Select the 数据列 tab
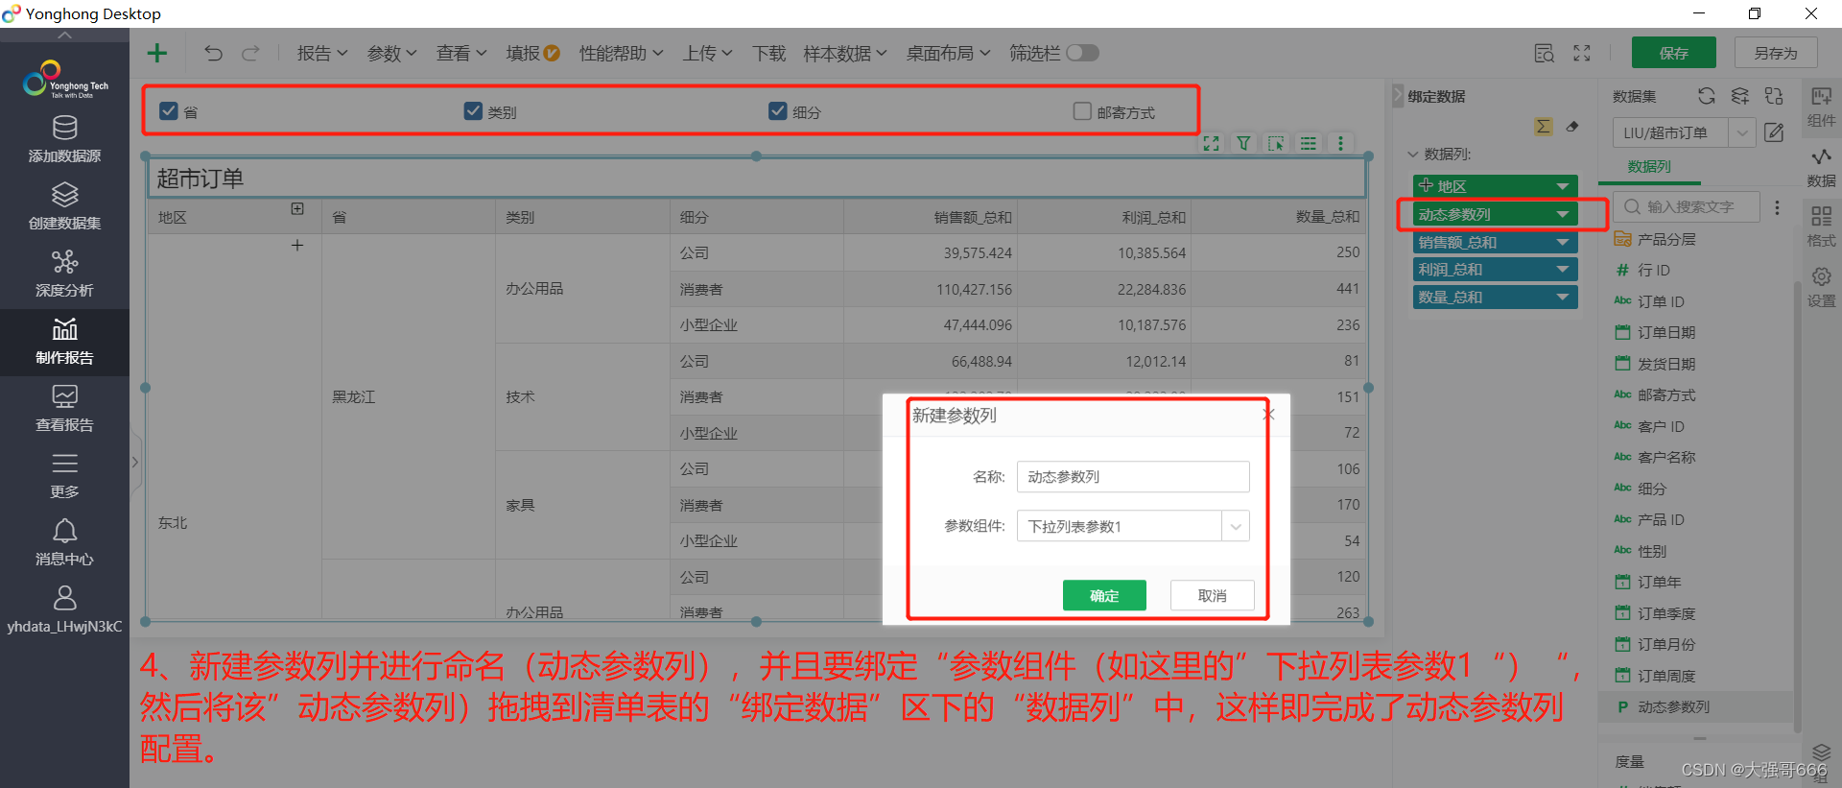Viewport: 1842px width, 788px height. click(x=1649, y=166)
